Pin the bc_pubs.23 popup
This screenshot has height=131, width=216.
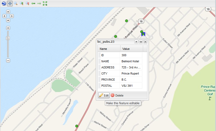pyautogui.click(x=141, y=42)
